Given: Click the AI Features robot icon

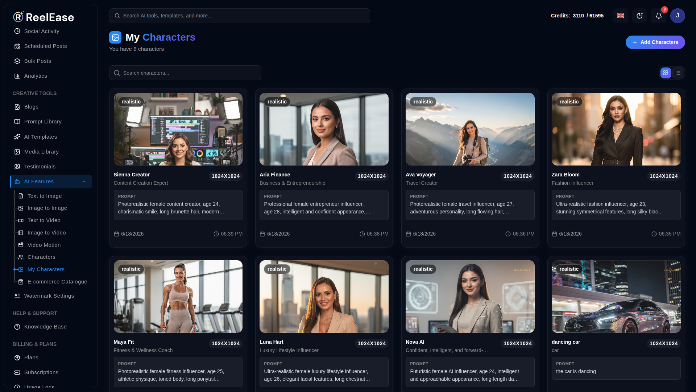Looking at the screenshot, I should coord(17,181).
